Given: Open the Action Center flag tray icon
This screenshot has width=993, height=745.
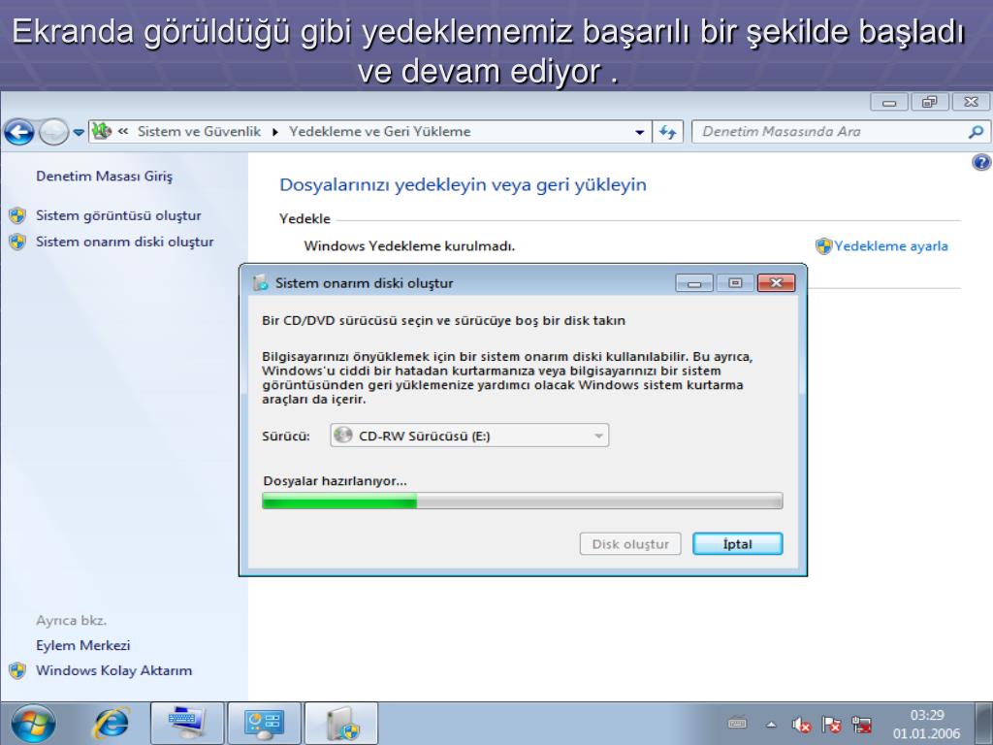Looking at the screenshot, I should (x=831, y=724).
